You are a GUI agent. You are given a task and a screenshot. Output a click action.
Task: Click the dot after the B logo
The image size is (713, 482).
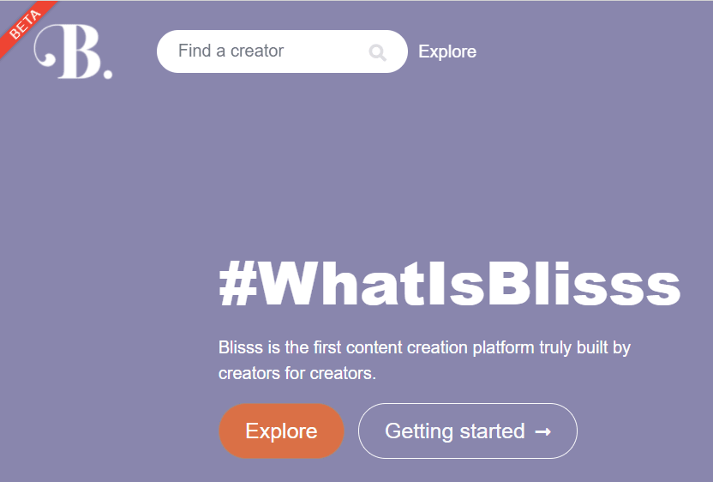click(107, 74)
